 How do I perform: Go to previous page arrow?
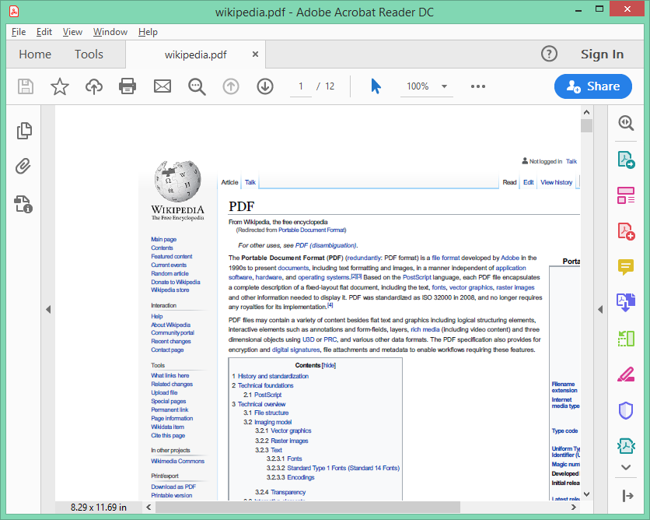231,86
